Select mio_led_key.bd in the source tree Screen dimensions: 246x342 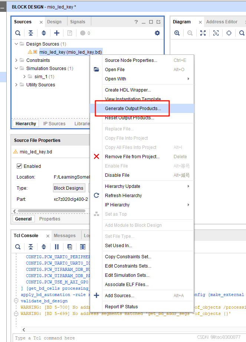coord(70,52)
